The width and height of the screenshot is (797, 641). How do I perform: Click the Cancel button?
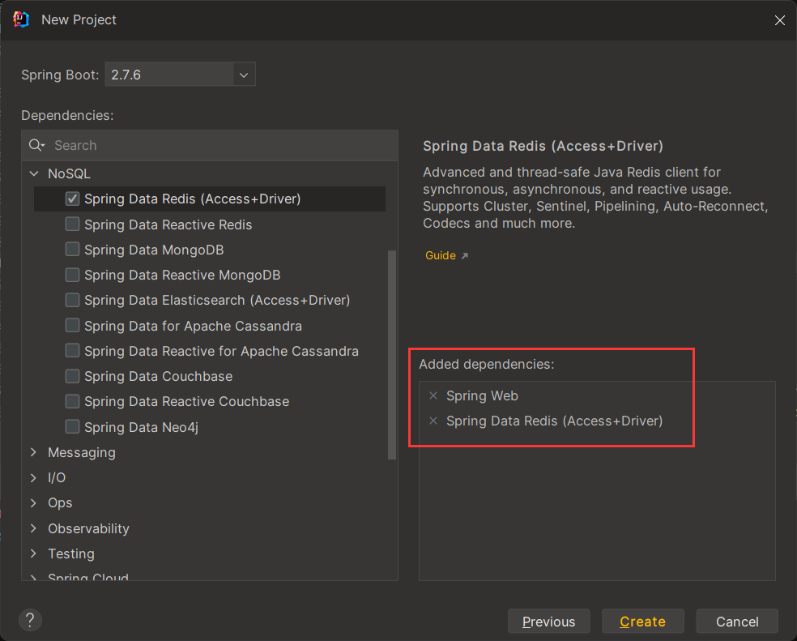pos(737,622)
